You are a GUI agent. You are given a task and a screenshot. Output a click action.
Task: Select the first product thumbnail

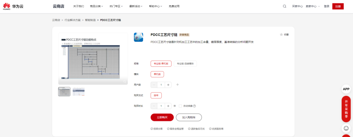[64, 92]
